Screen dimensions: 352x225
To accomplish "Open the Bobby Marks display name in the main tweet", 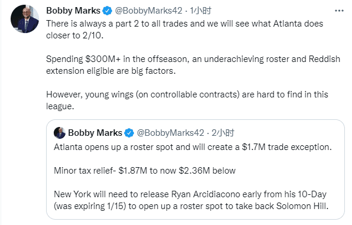I will (73, 11).
